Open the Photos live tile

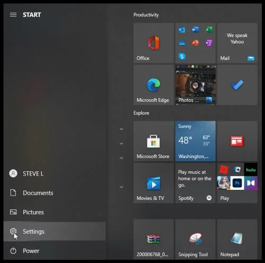[196, 85]
